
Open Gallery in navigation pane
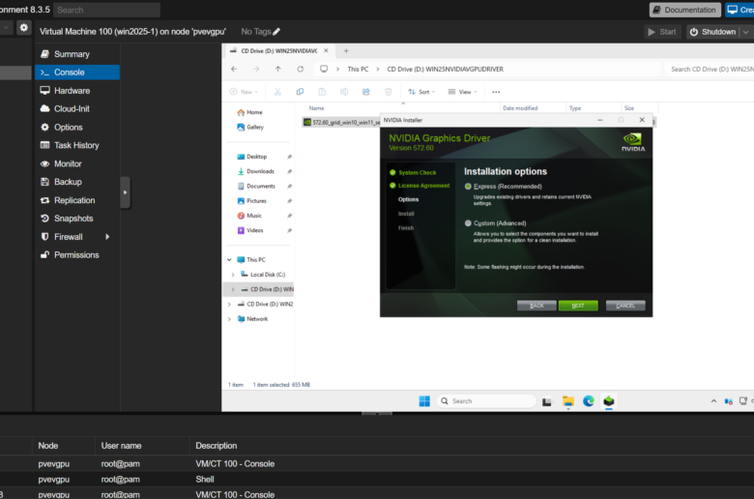(250, 127)
